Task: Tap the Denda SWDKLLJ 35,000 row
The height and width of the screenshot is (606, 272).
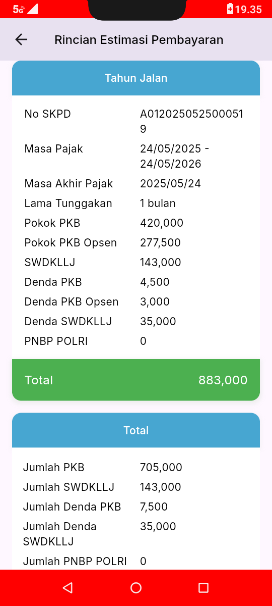Action: click(136, 322)
